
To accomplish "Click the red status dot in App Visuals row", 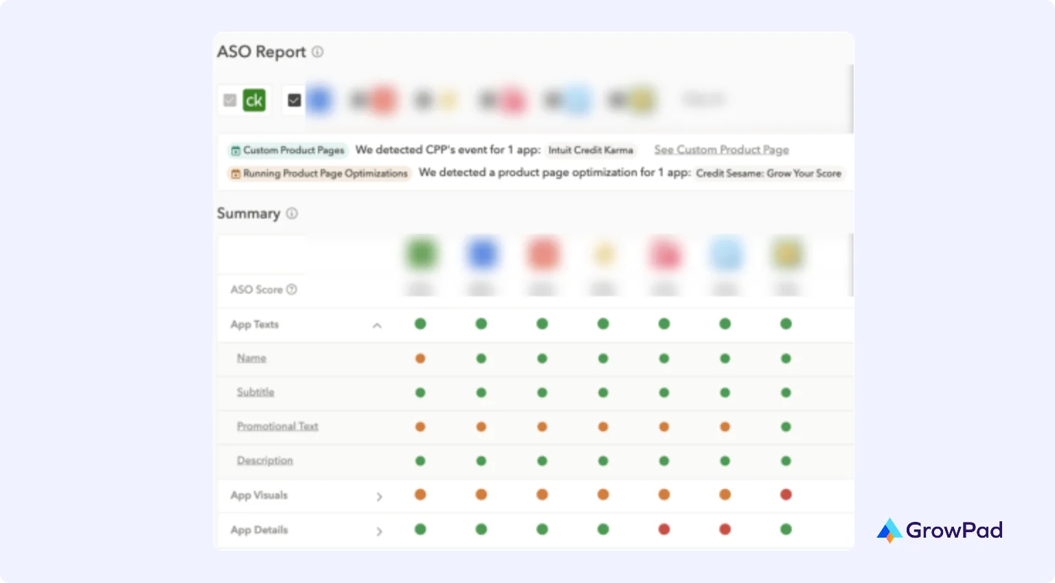I will coord(786,494).
